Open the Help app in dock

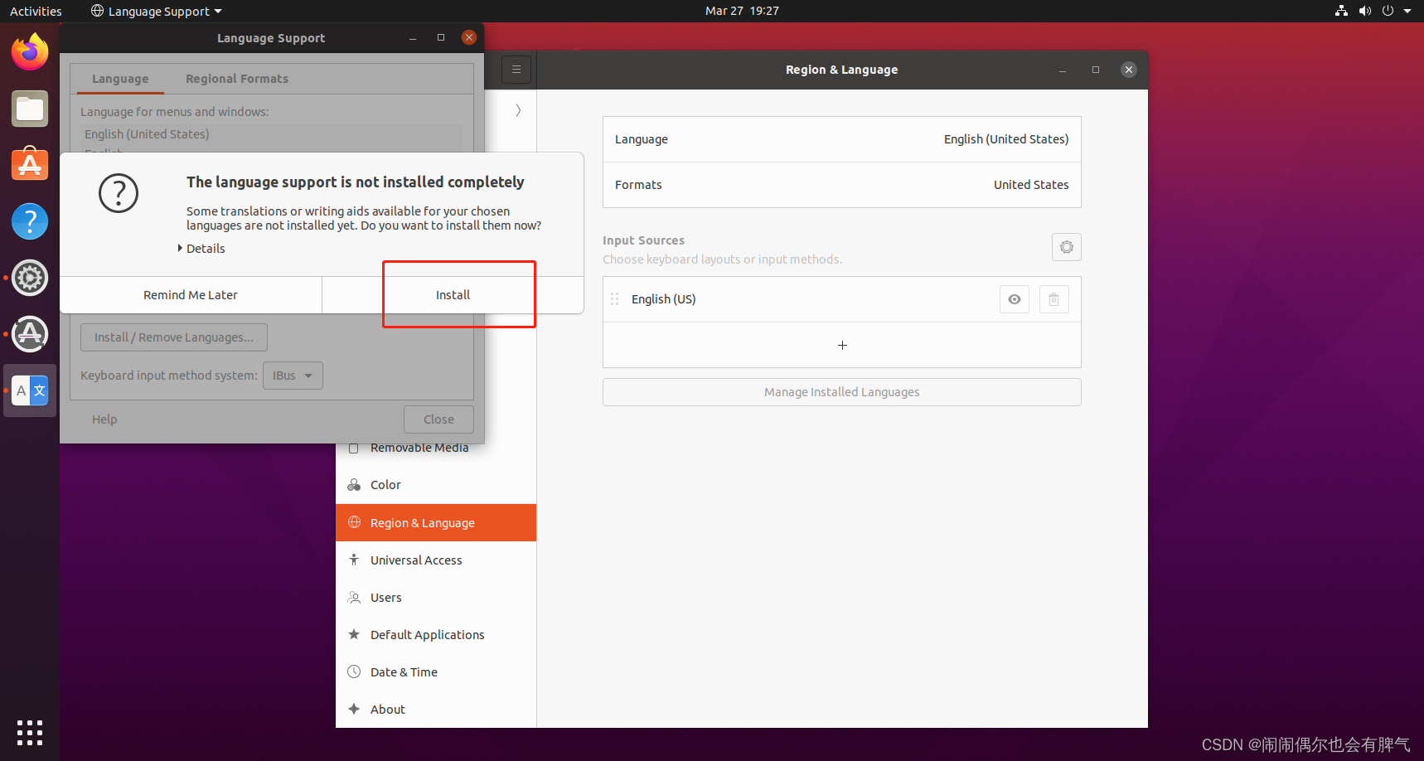tap(30, 221)
